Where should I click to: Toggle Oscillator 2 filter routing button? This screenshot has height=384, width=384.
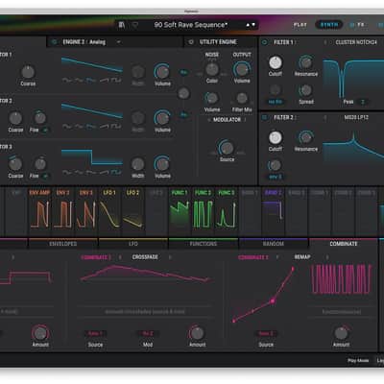coord(183,114)
